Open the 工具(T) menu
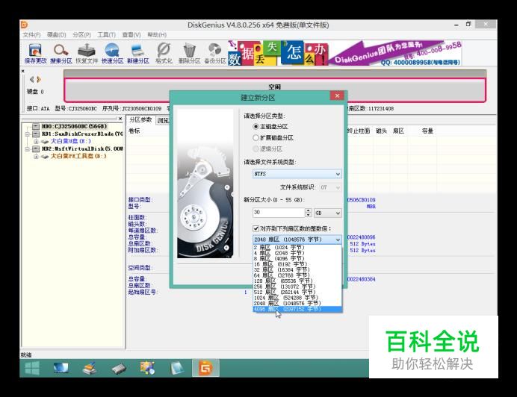 (x=106, y=35)
